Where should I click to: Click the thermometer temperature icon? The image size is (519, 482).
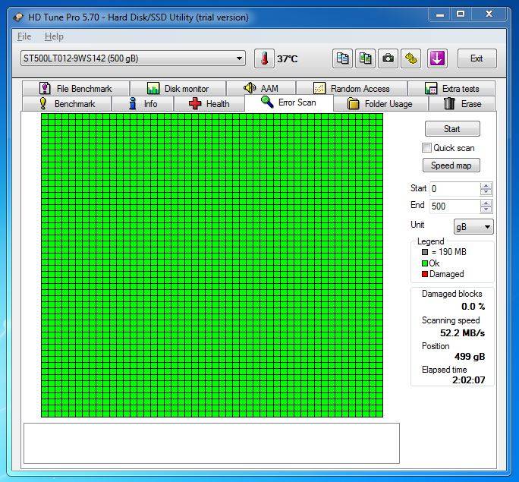coord(264,58)
